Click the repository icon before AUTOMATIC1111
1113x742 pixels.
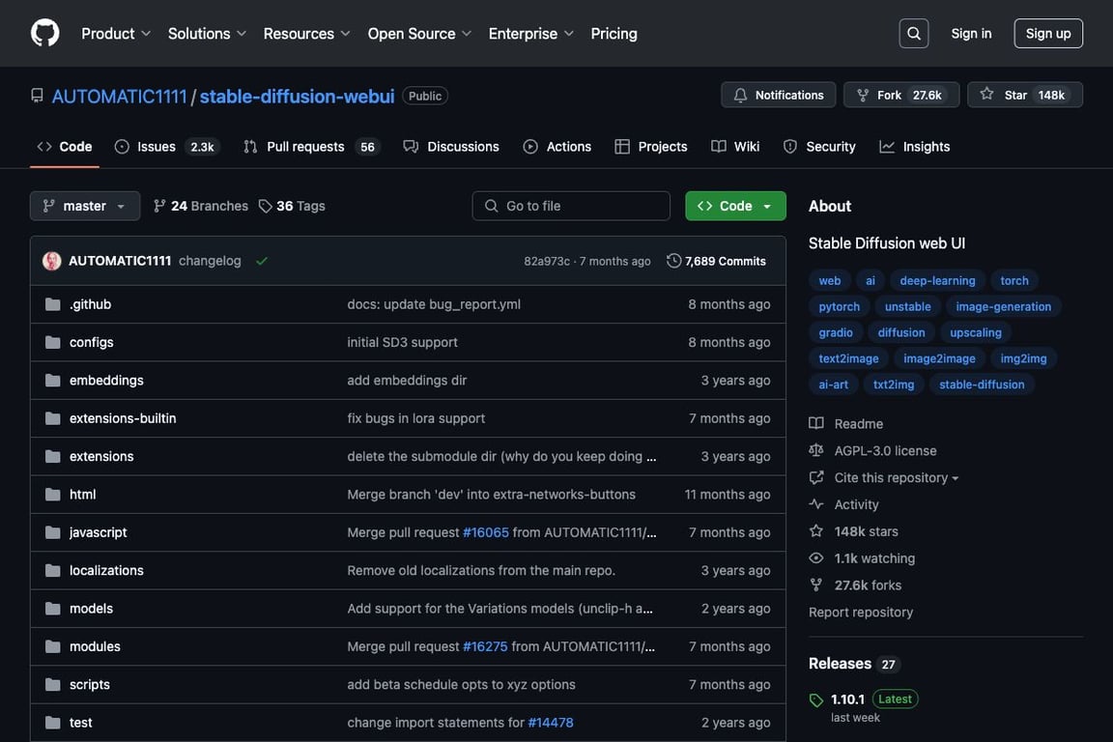37,96
